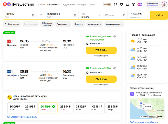Open the chat messages icon in header
The width and height of the screenshot is (168, 124).
[115, 4]
